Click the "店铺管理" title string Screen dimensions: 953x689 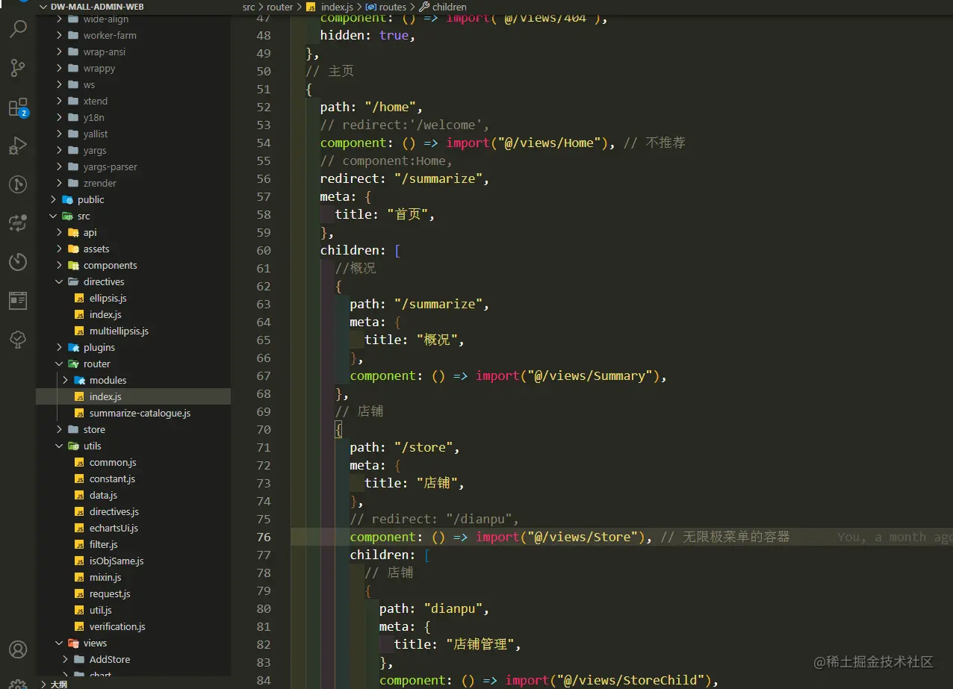[x=479, y=644]
